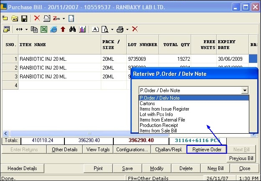Click the Modify button
The image size is (261, 181).
(x=156, y=168)
